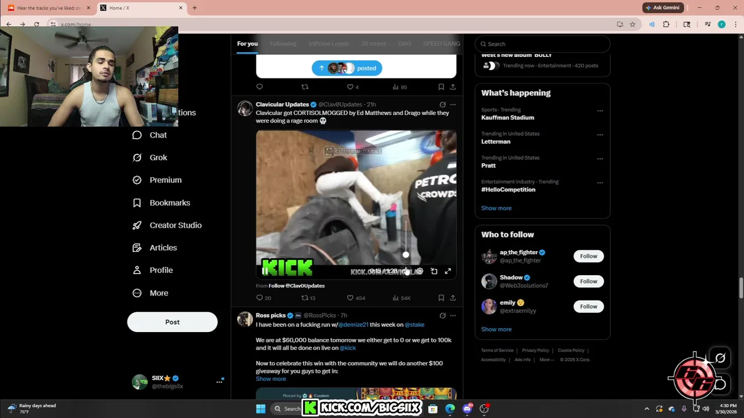Open Discord from the taskbar
Viewport: 744px width, 418px height.
click(x=467, y=409)
